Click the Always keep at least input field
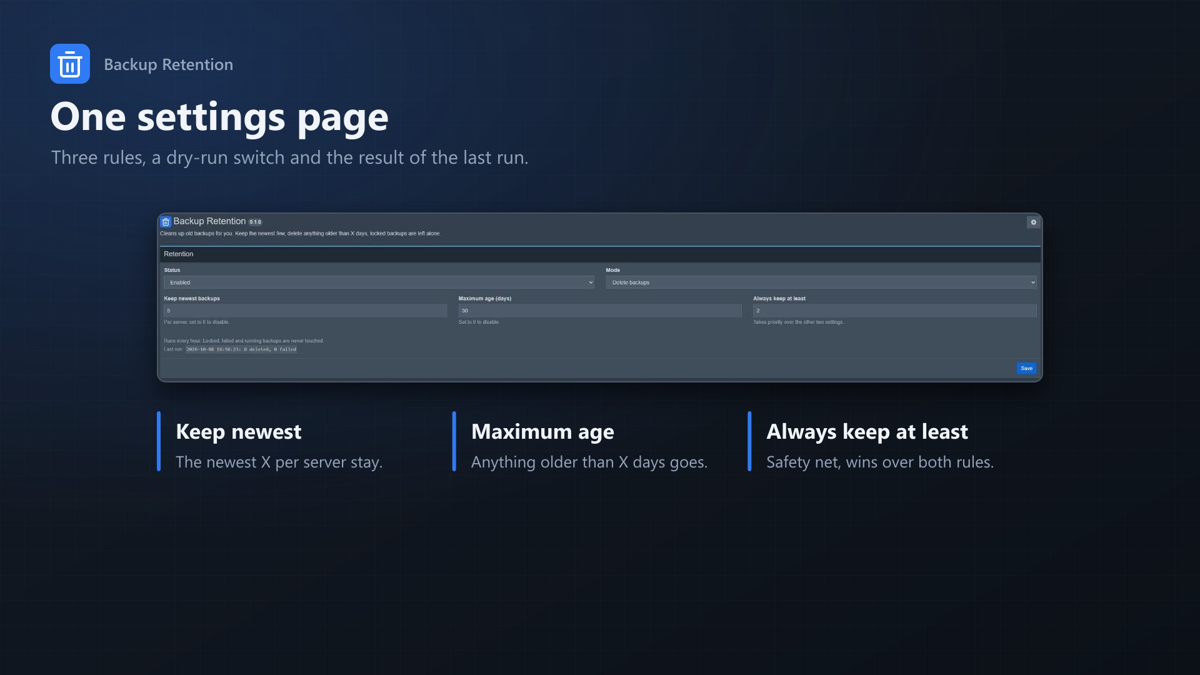1200x675 pixels. (x=895, y=311)
